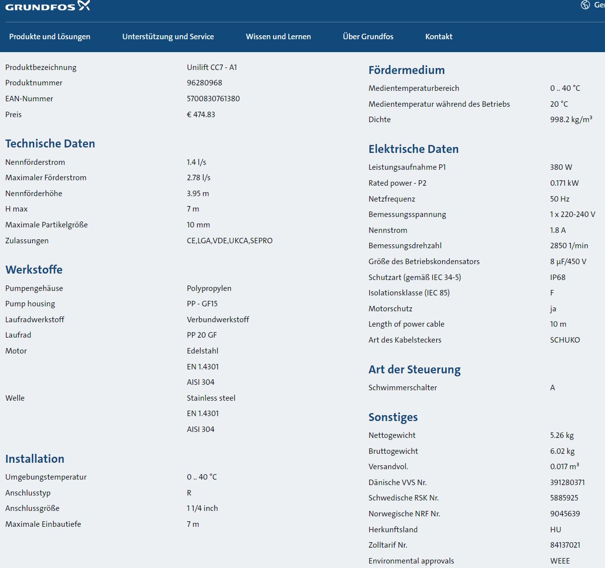Click the Werkstoffe heading
The height and width of the screenshot is (568, 605).
[34, 270]
